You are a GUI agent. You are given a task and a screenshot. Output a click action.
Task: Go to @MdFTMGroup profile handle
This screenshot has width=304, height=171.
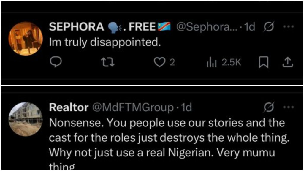point(133,108)
